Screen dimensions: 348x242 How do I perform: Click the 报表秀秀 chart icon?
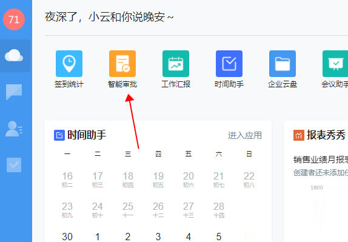(299, 135)
